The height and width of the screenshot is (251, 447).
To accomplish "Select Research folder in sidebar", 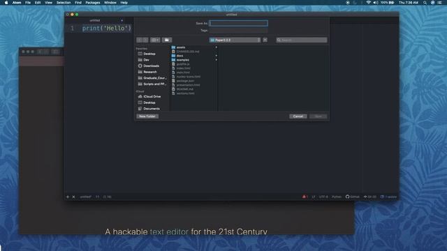I will coord(149,72).
